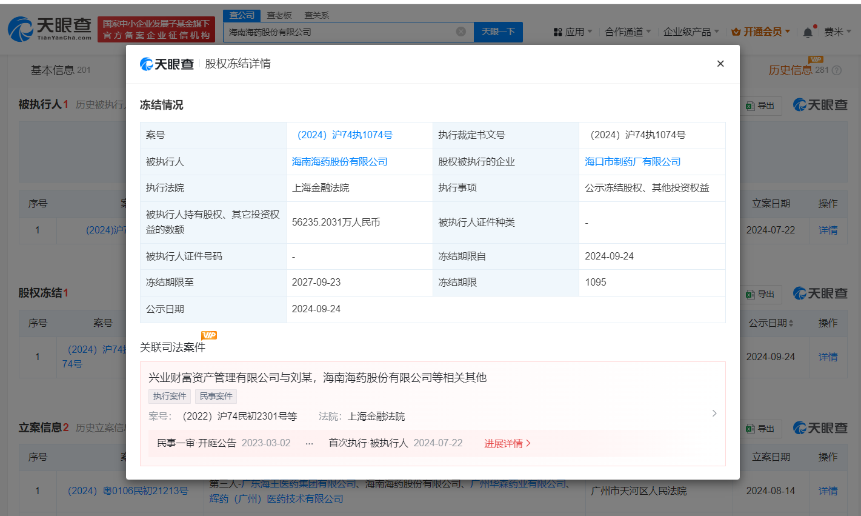The width and height of the screenshot is (861, 516).
Task: Click the VIP badge above 历史信息
Action: tap(816, 60)
